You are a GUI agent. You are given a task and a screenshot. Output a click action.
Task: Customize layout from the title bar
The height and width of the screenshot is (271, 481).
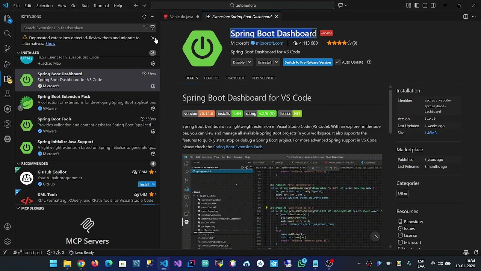click(x=408, y=6)
